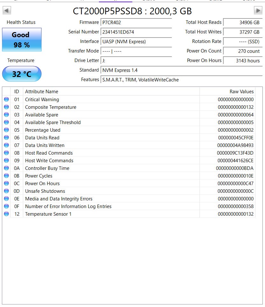265x307 pixels.
Task: Select Number of Error Information Log Entries text
Action: (68, 206)
